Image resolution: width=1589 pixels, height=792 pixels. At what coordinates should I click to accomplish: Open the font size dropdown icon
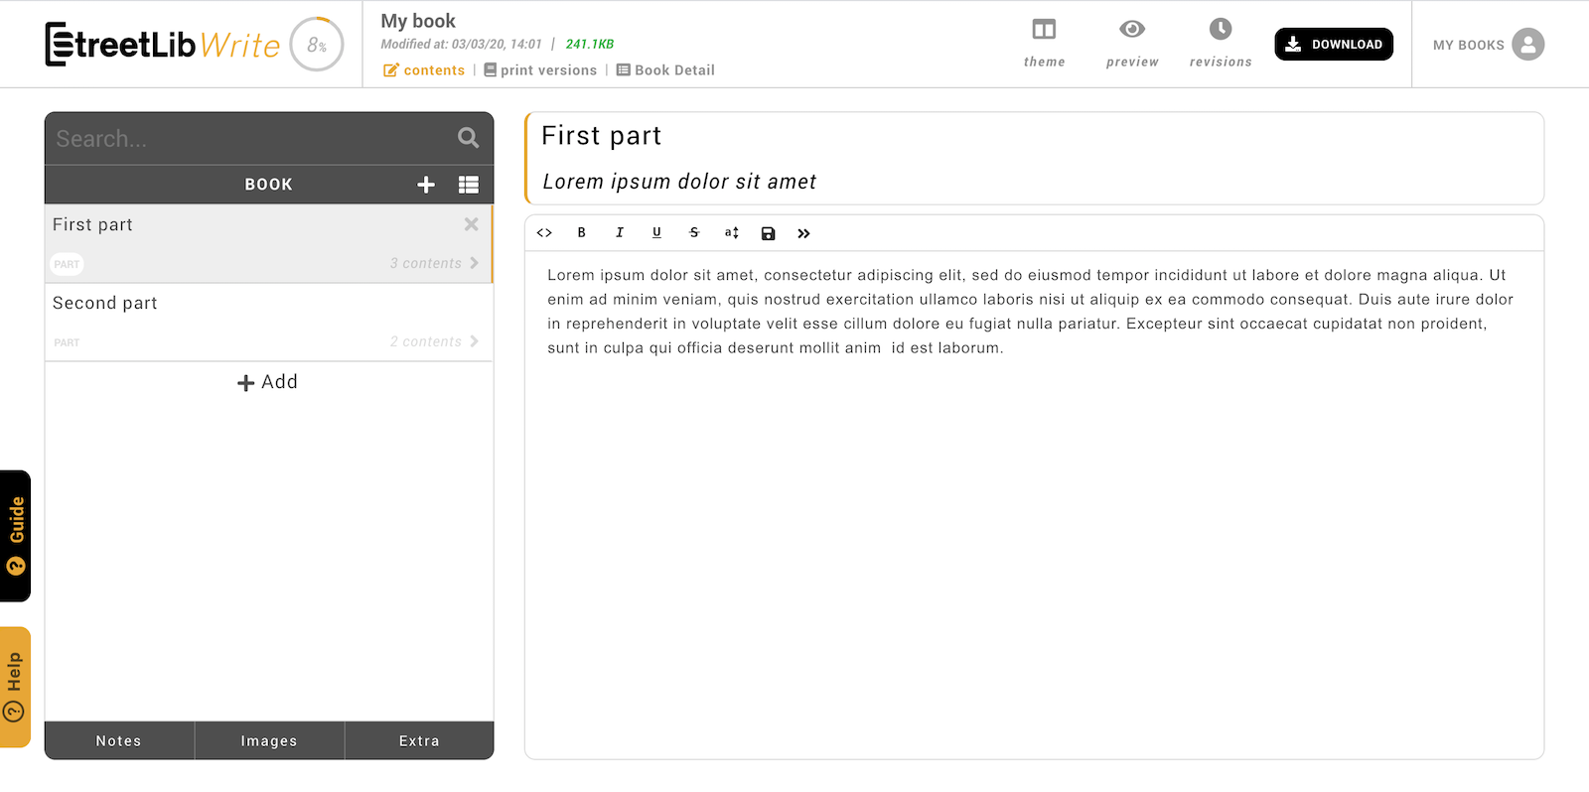(x=732, y=233)
